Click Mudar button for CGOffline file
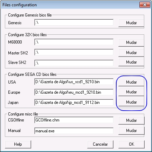This screenshot has width=152, height=152. pyautogui.click(x=131, y=120)
